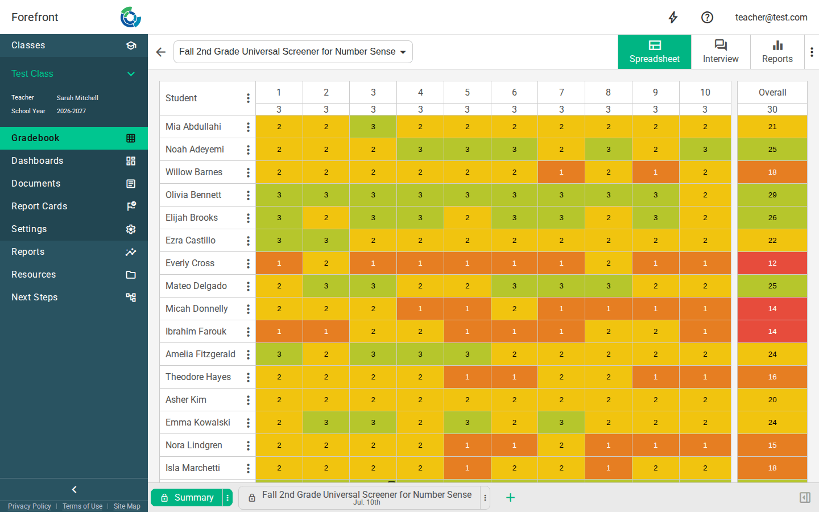Open the Terms of Use link
Screen dimensions: 819x512
[x=82, y=506]
